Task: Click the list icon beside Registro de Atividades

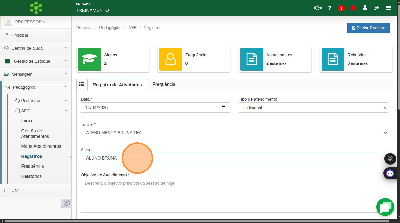Action: point(82,84)
